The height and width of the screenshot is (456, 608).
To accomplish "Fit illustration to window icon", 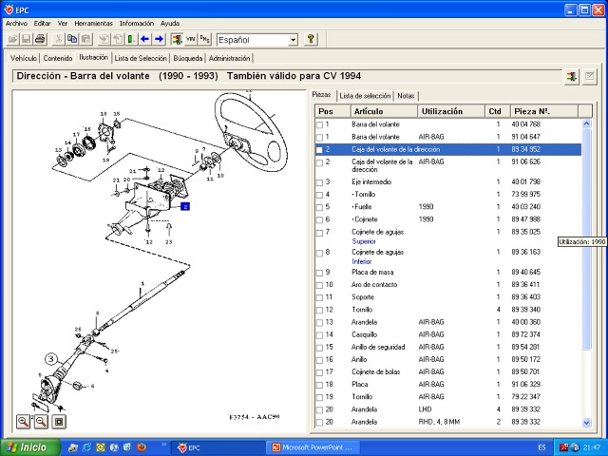I will tap(59, 422).
